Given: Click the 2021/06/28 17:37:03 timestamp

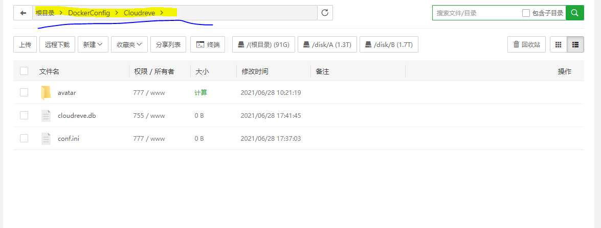Looking at the screenshot, I should coord(271,138).
